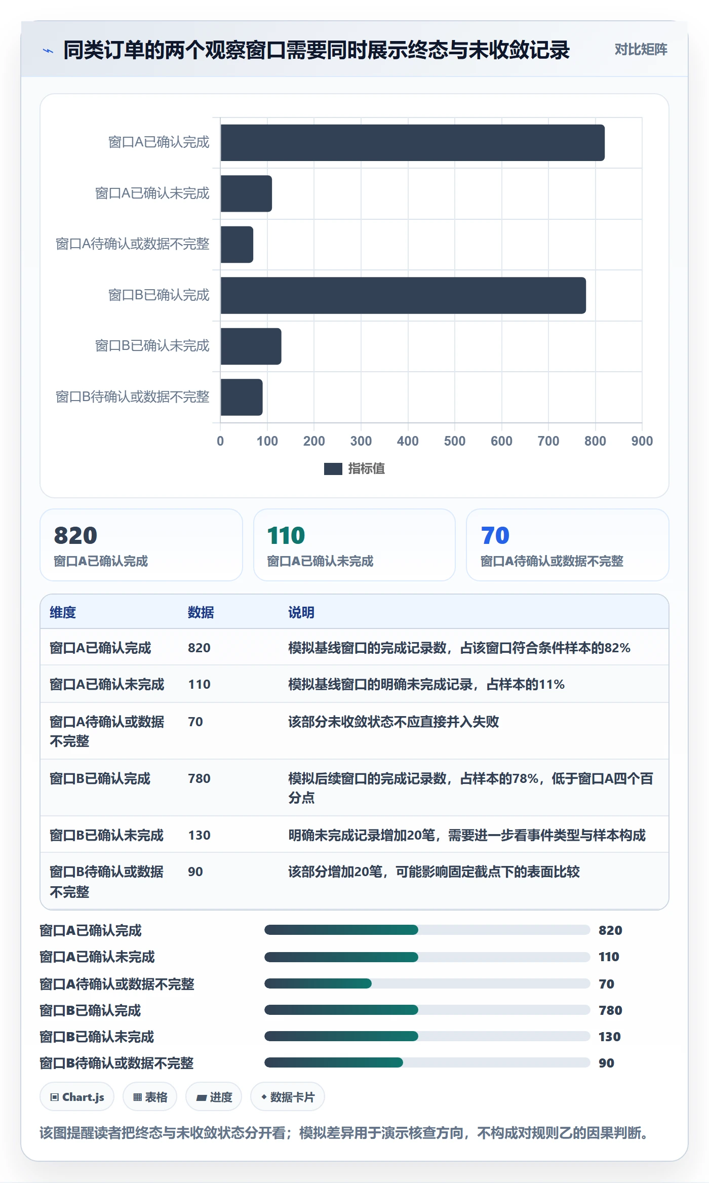
Task: Select the Chart.js chip
Action: 77,1097
